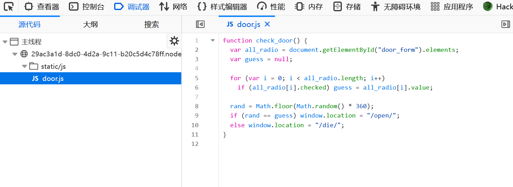The width and height of the screenshot is (513, 187).
Task: Fold the check_door function arrow
Action: click(x=213, y=40)
